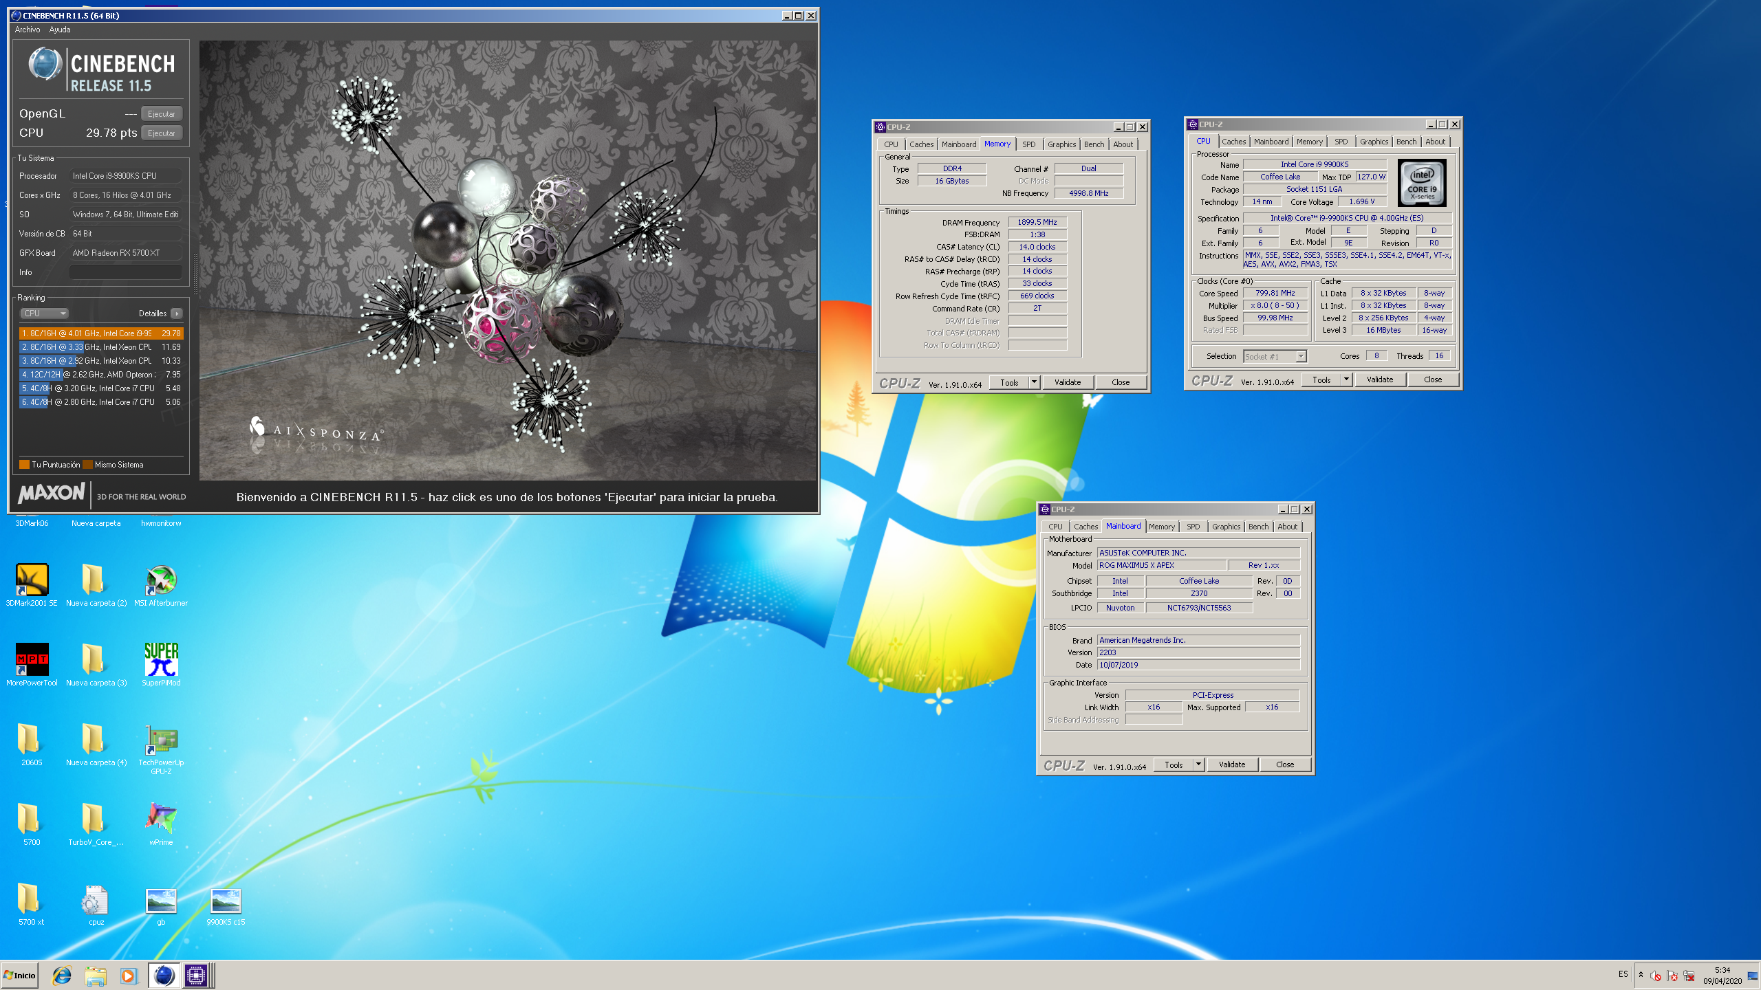Open the MorePowerTool desktop icon
Image resolution: width=1761 pixels, height=990 pixels.
tap(32, 664)
